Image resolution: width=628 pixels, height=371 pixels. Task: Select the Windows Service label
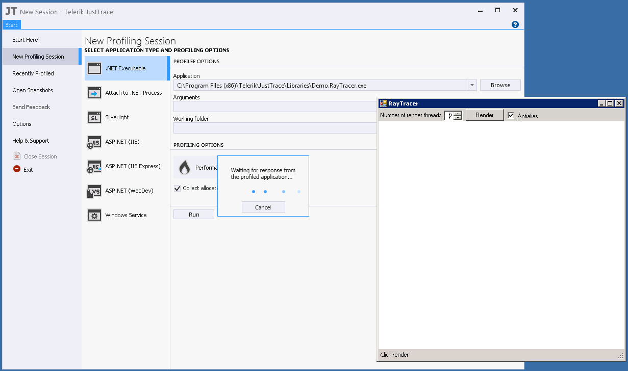click(x=126, y=215)
